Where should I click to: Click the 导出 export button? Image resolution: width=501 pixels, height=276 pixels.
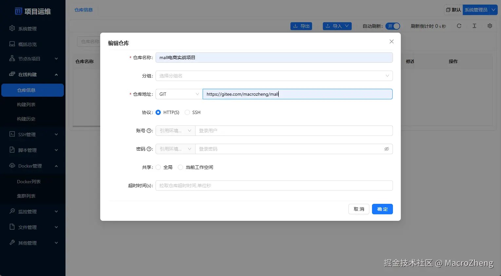301,26
